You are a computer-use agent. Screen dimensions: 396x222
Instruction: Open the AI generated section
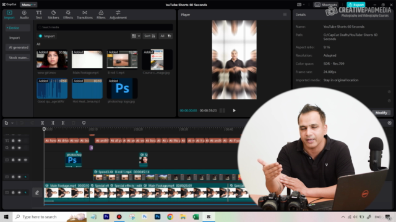(x=18, y=47)
